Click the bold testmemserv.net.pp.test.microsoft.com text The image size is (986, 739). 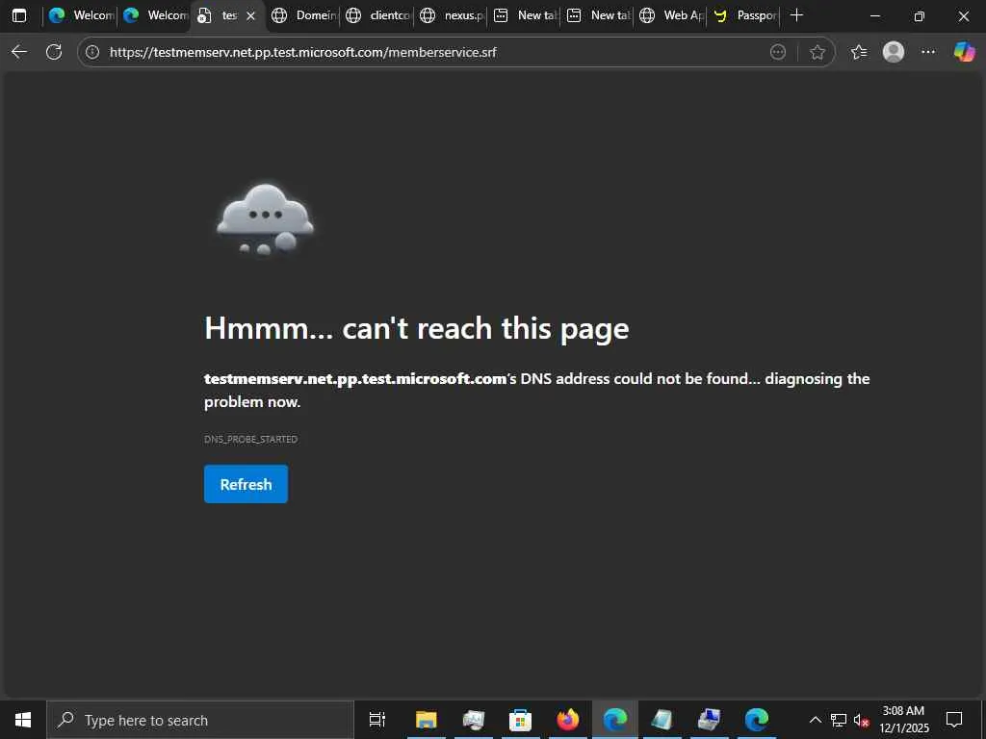coord(355,379)
